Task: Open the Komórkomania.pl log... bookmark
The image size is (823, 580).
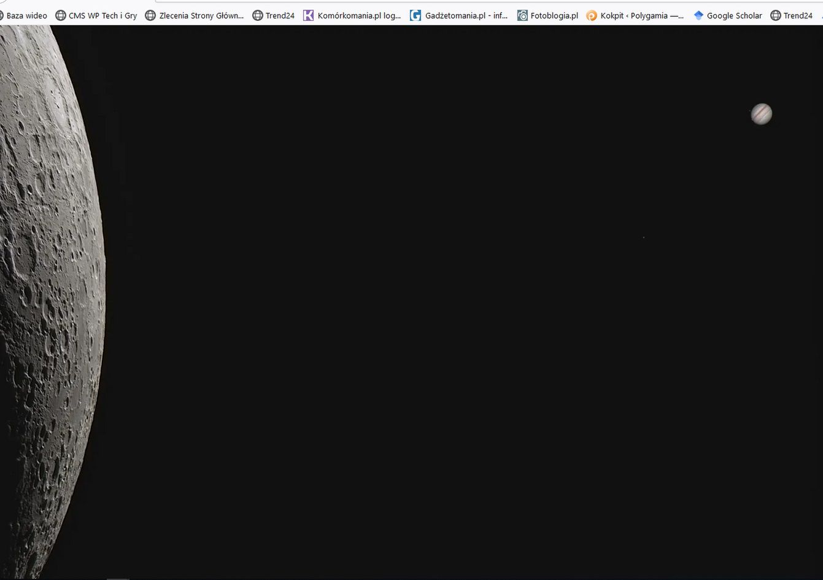Action: pos(352,15)
